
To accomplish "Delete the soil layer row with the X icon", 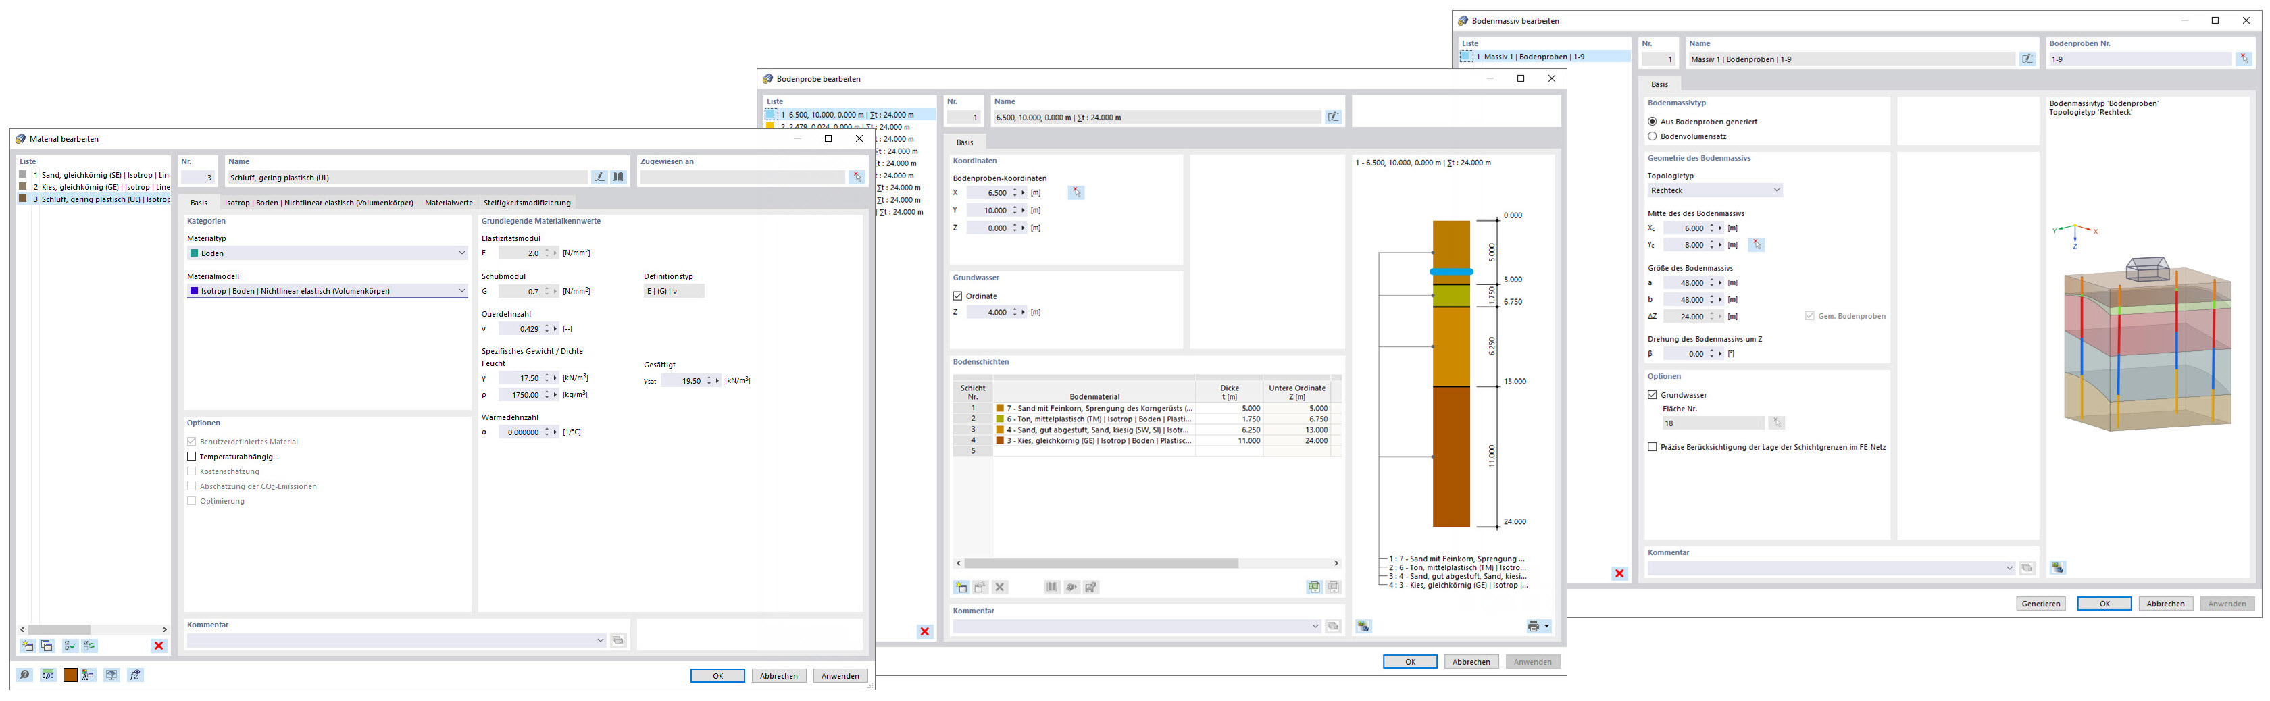I will [999, 588].
